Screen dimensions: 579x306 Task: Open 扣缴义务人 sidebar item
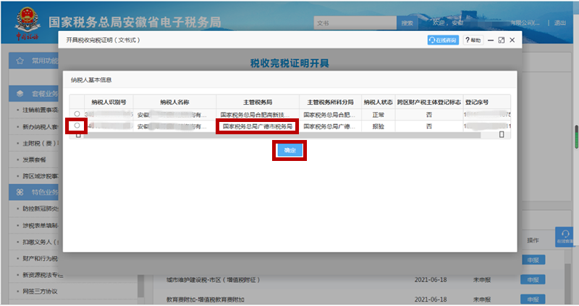click(40, 242)
